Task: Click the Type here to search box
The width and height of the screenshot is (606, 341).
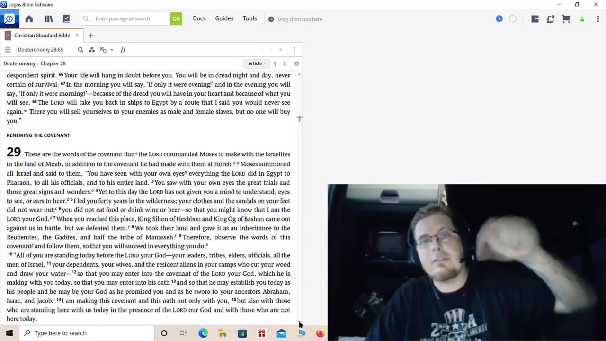Action: coord(87,333)
